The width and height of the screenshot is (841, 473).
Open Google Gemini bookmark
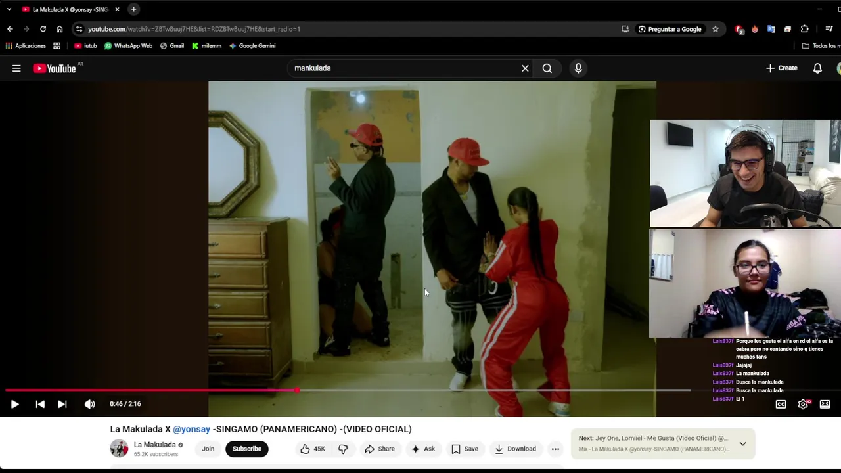click(252, 46)
